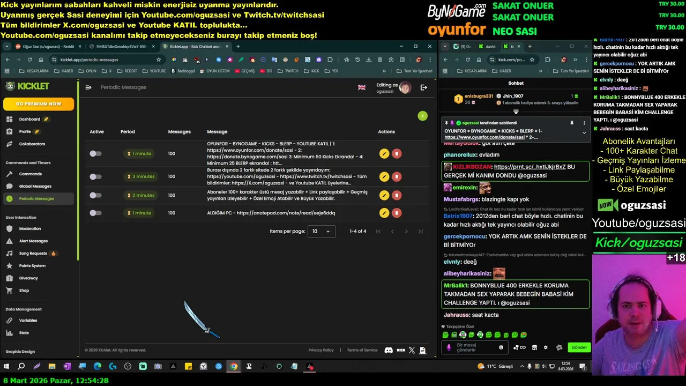
Task: Open the oyunfor.com donate link in pinned message
Action: pyautogui.click(x=484, y=137)
